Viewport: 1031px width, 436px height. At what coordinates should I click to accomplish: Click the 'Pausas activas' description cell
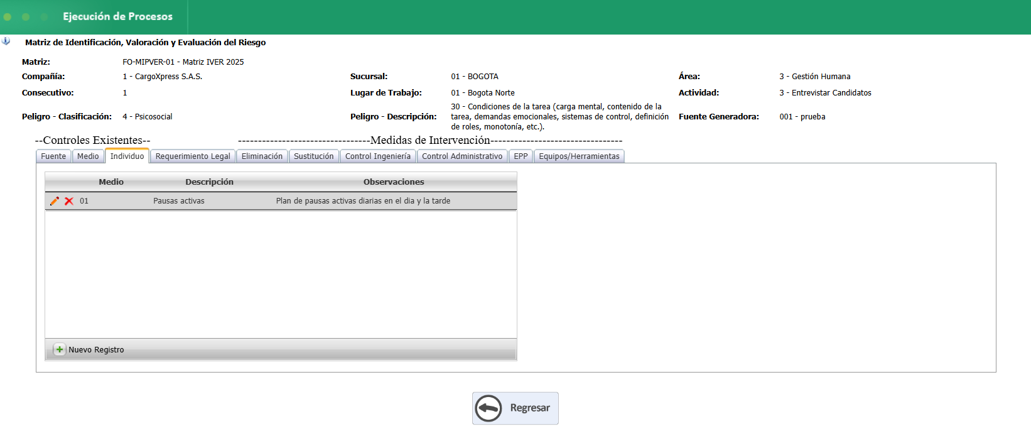coord(179,201)
